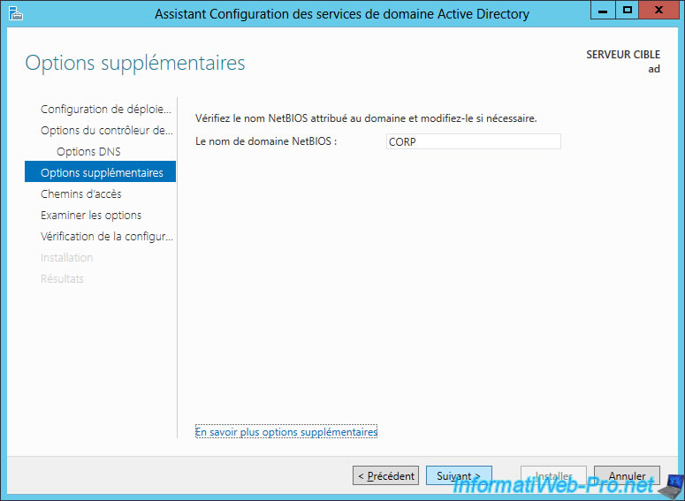Viewport: 685px width, 501px height.
Task: Open En savoir plus options supplémentaires link
Action: [x=286, y=431]
